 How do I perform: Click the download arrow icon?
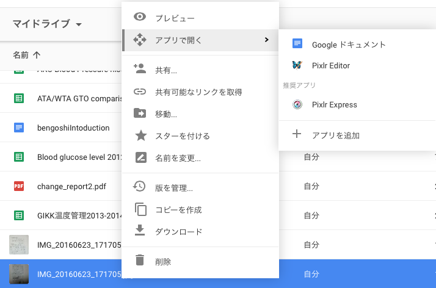tap(140, 230)
